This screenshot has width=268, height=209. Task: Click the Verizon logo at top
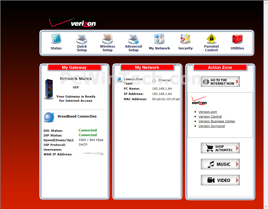pos(72,22)
